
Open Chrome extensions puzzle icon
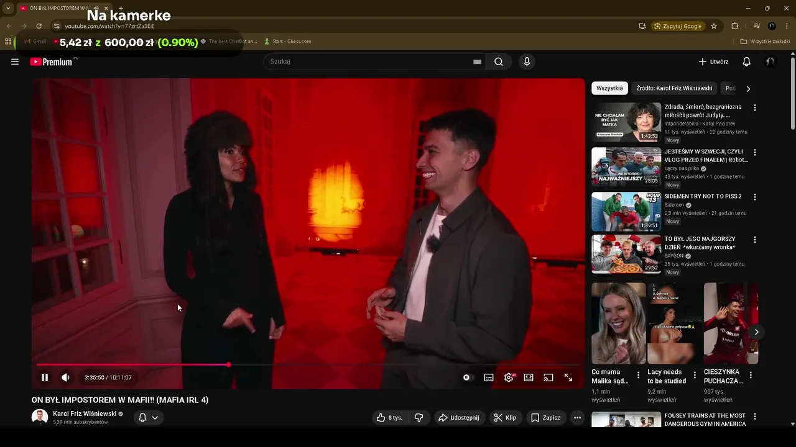pyautogui.click(x=734, y=26)
